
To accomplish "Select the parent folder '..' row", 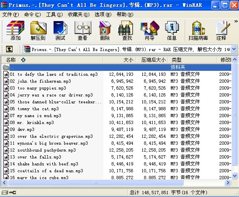I will click(x=117, y=67).
